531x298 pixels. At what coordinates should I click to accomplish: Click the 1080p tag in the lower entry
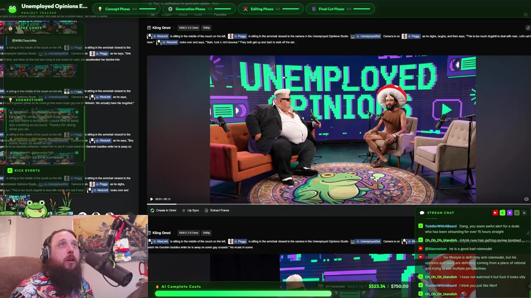click(206, 233)
